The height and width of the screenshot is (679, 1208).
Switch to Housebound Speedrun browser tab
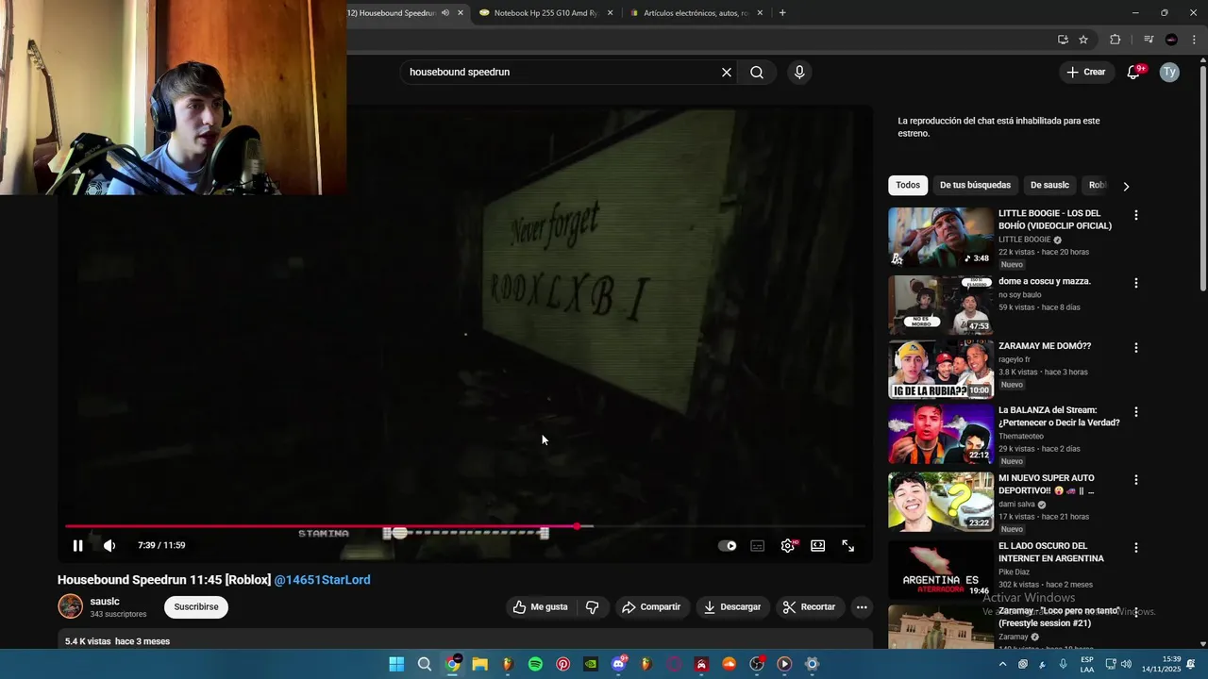pyautogui.click(x=392, y=12)
